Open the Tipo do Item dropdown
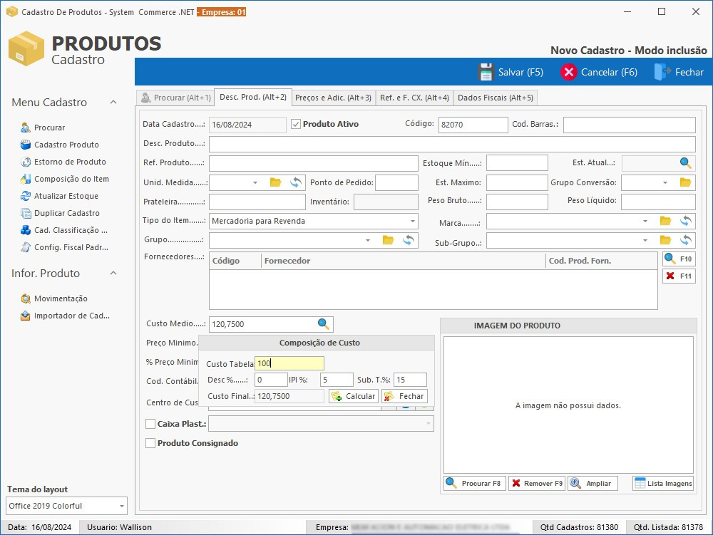The width and height of the screenshot is (713, 535). pyautogui.click(x=412, y=221)
